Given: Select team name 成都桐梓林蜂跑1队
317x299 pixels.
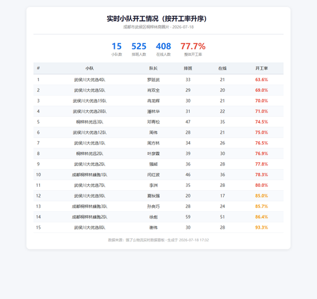Looking at the screenshot, I should 89,175.
